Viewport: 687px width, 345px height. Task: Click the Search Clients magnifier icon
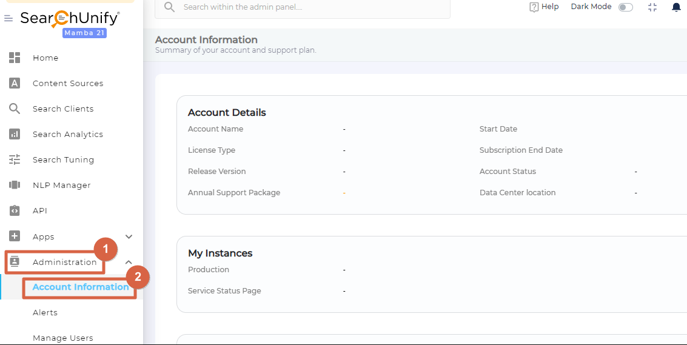click(15, 109)
